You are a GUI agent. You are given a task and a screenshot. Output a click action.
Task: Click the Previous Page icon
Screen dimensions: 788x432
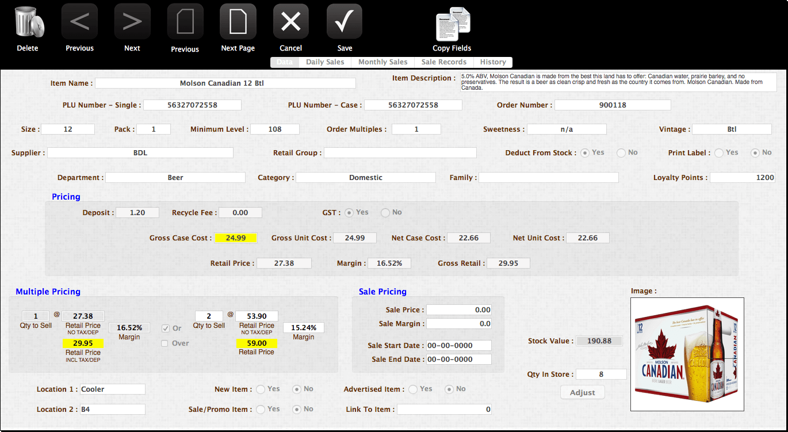(x=185, y=21)
